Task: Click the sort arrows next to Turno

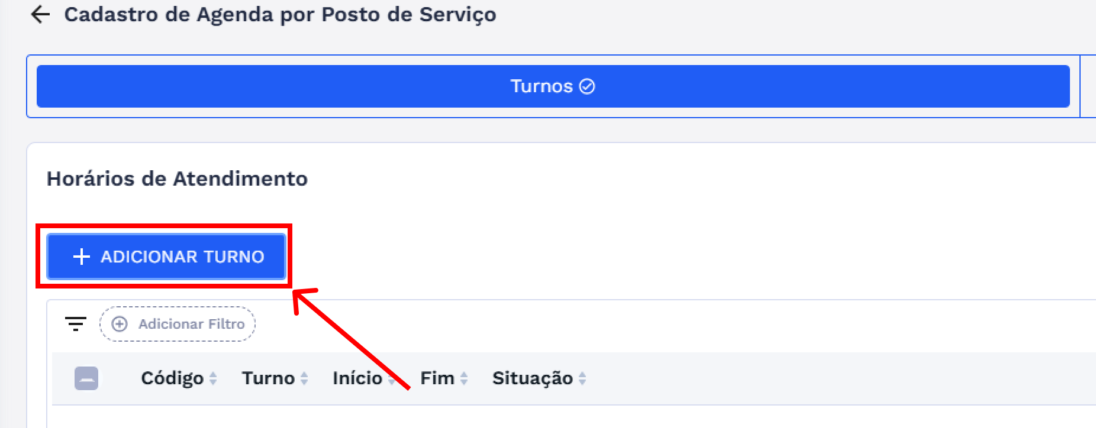Action: click(304, 378)
